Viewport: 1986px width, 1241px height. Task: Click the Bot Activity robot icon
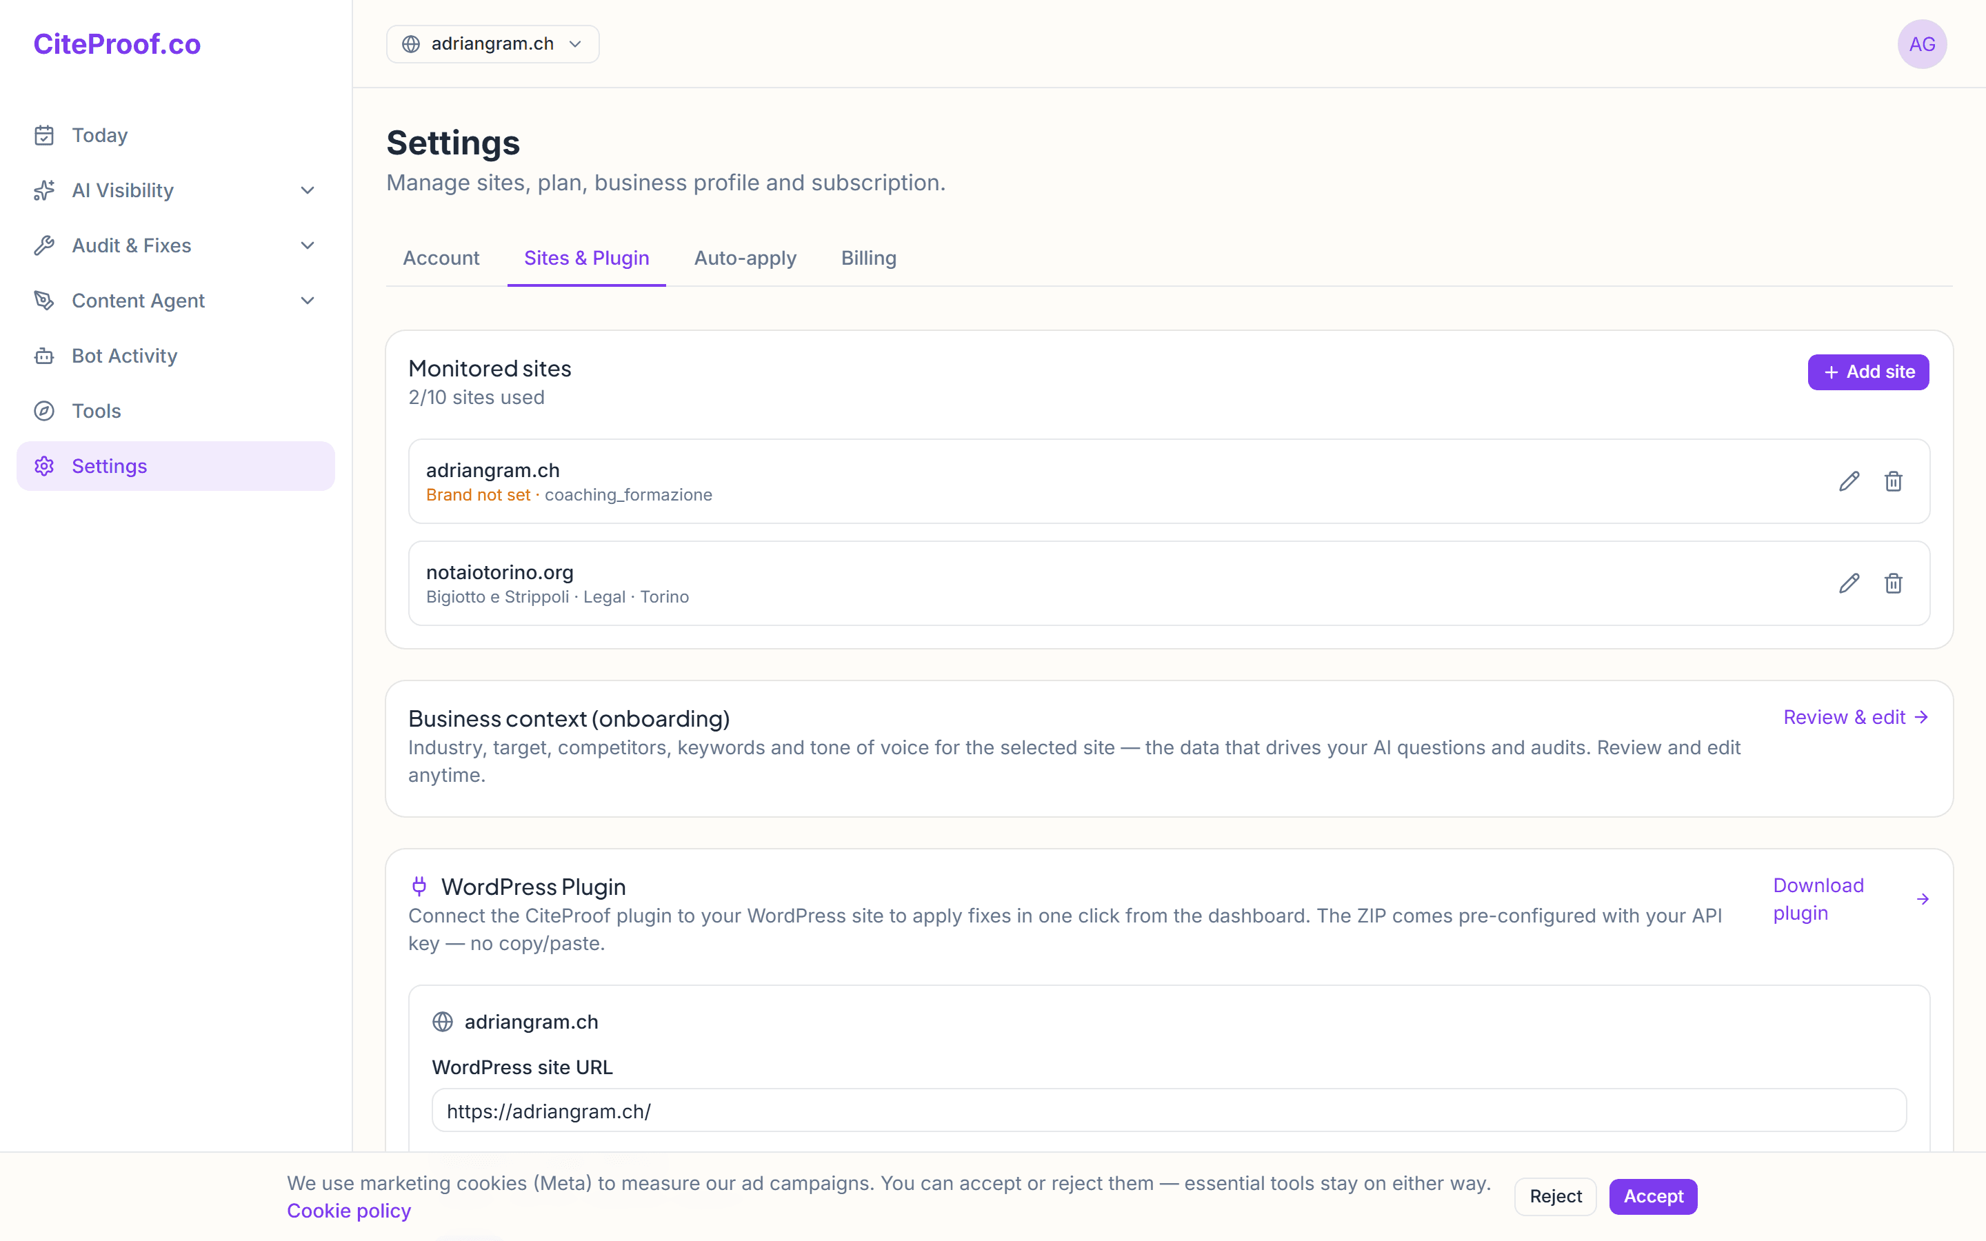click(44, 355)
